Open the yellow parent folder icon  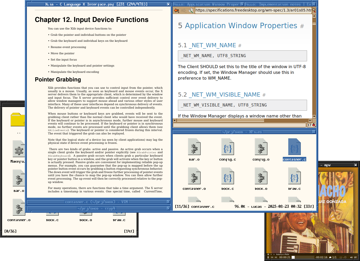pos(17,120)
